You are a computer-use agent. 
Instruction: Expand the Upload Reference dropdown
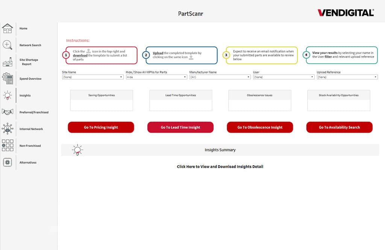point(347,77)
